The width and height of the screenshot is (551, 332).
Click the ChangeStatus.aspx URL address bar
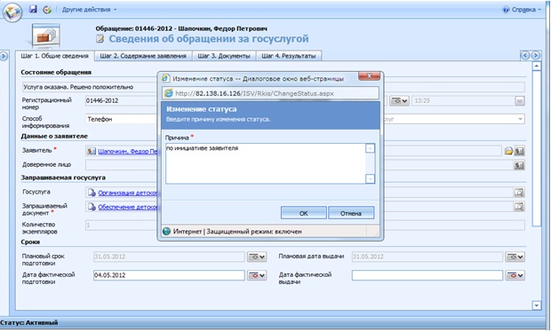(270, 93)
